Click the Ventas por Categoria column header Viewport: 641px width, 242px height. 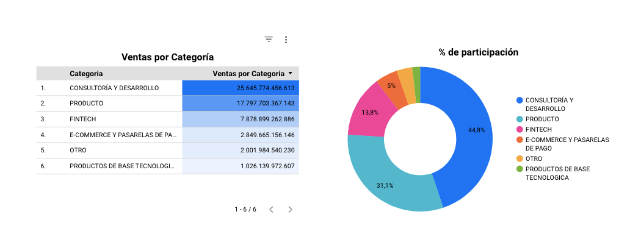pos(248,74)
